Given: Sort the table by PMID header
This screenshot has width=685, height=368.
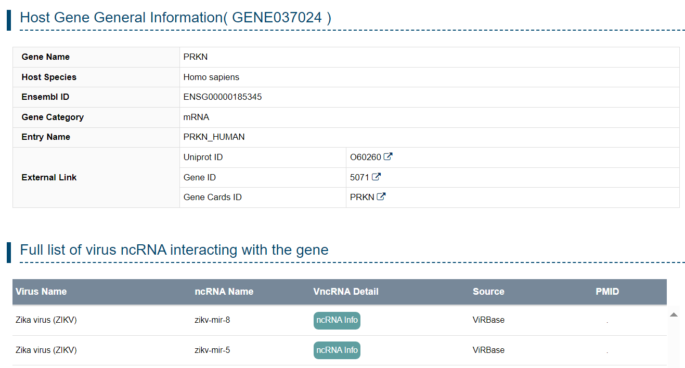Looking at the screenshot, I should 607,292.
